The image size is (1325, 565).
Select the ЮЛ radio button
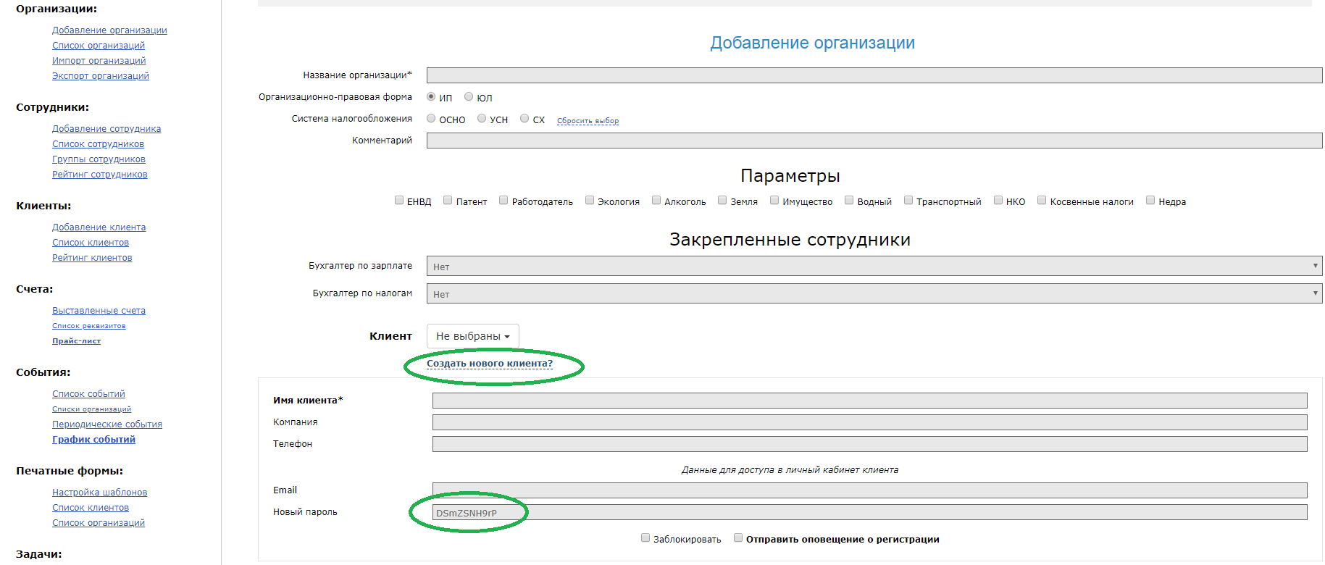(469, 97)
